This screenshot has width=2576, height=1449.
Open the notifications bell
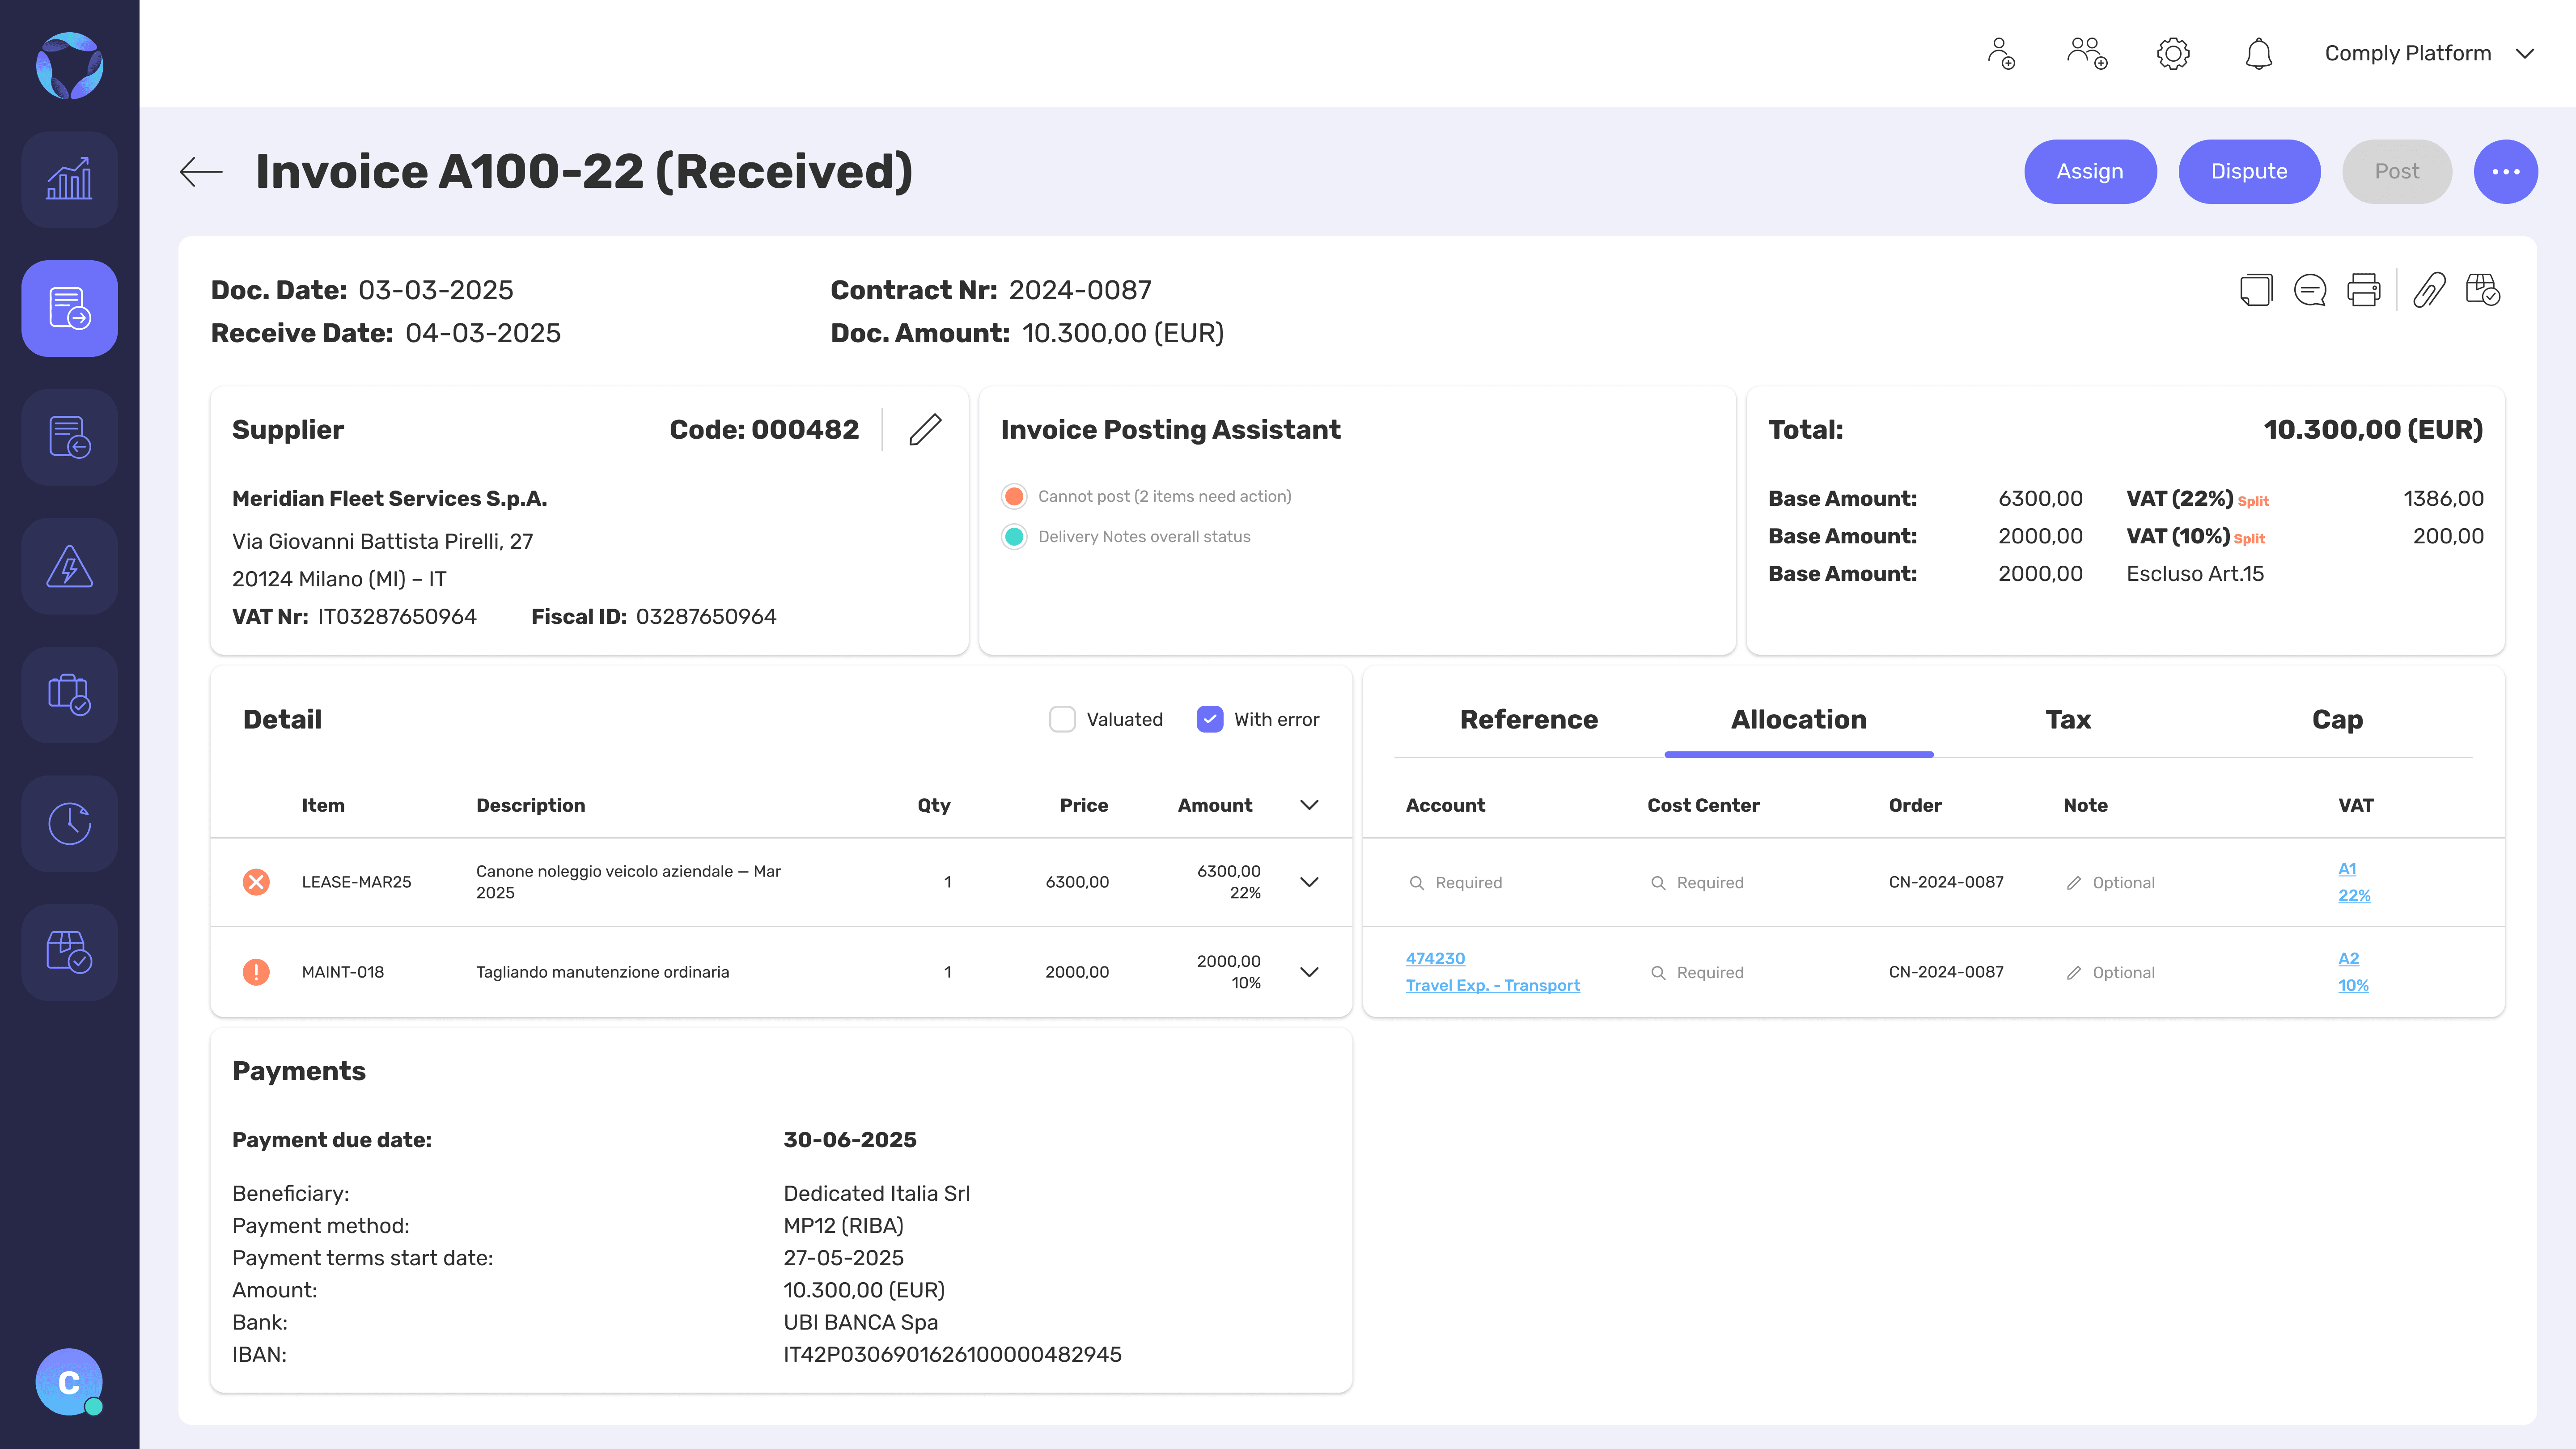tap(2259, 54)
